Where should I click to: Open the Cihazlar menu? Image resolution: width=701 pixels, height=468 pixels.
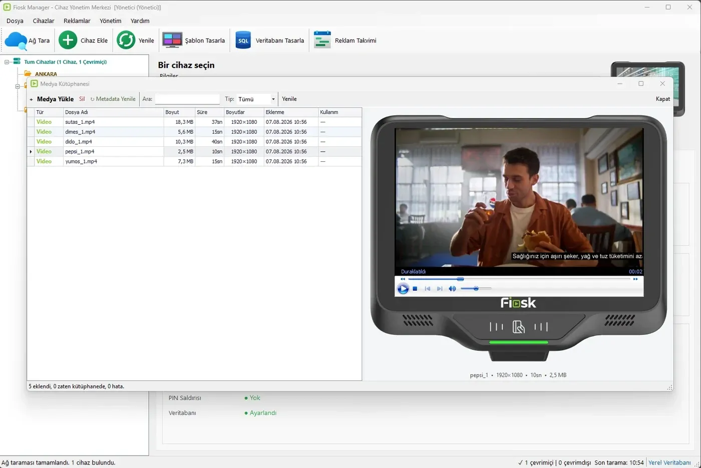tap(44, 21)
